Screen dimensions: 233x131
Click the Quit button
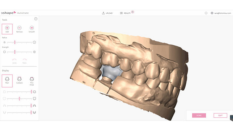click(220, 115)
